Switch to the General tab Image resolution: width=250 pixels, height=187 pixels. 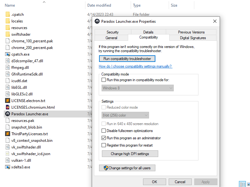click(111, 38)
